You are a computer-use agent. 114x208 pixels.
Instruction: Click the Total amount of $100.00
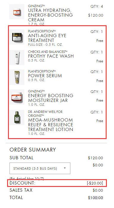[95, 198]
